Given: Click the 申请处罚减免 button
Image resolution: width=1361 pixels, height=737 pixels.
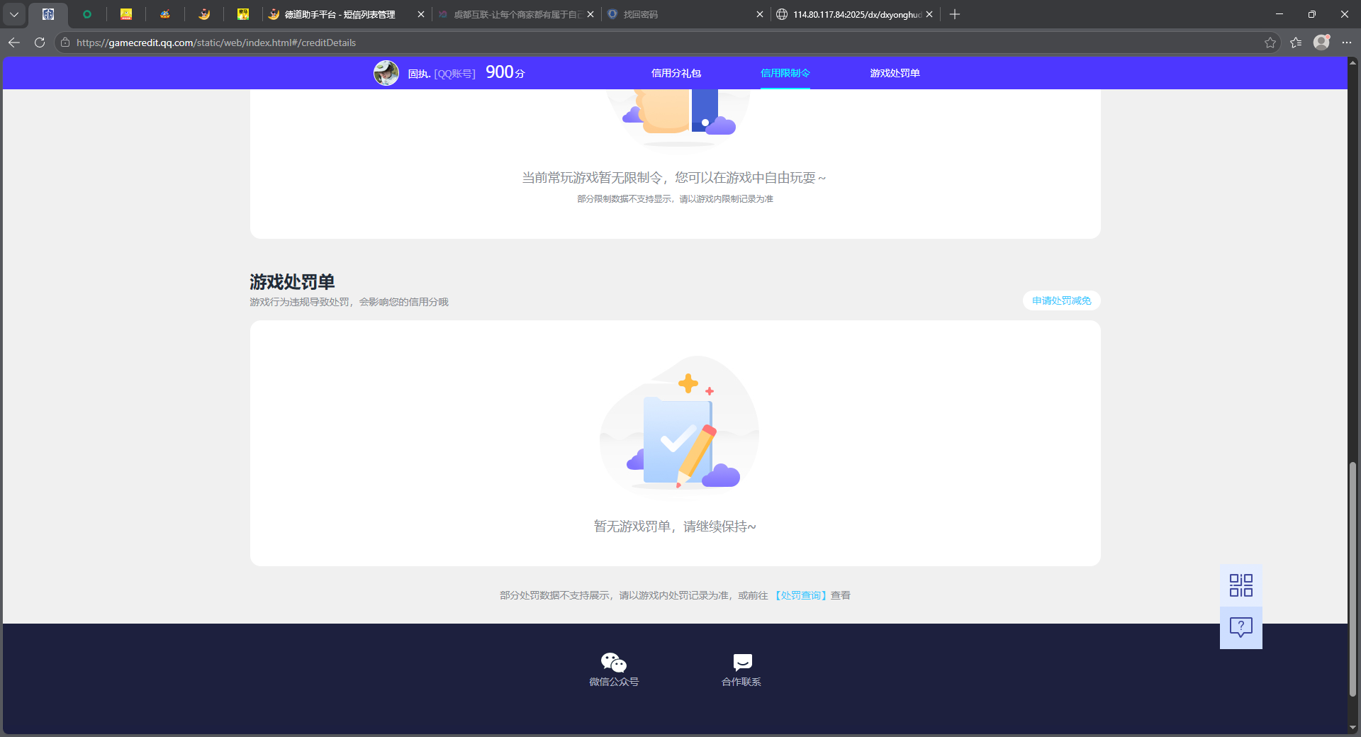Looking at the screenshot, I should click(x=1060, y=300).
